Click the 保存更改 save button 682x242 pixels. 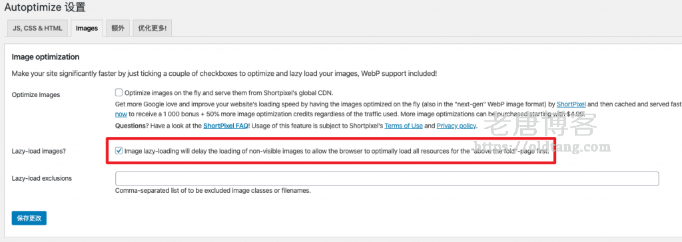(x=29, y=218)
